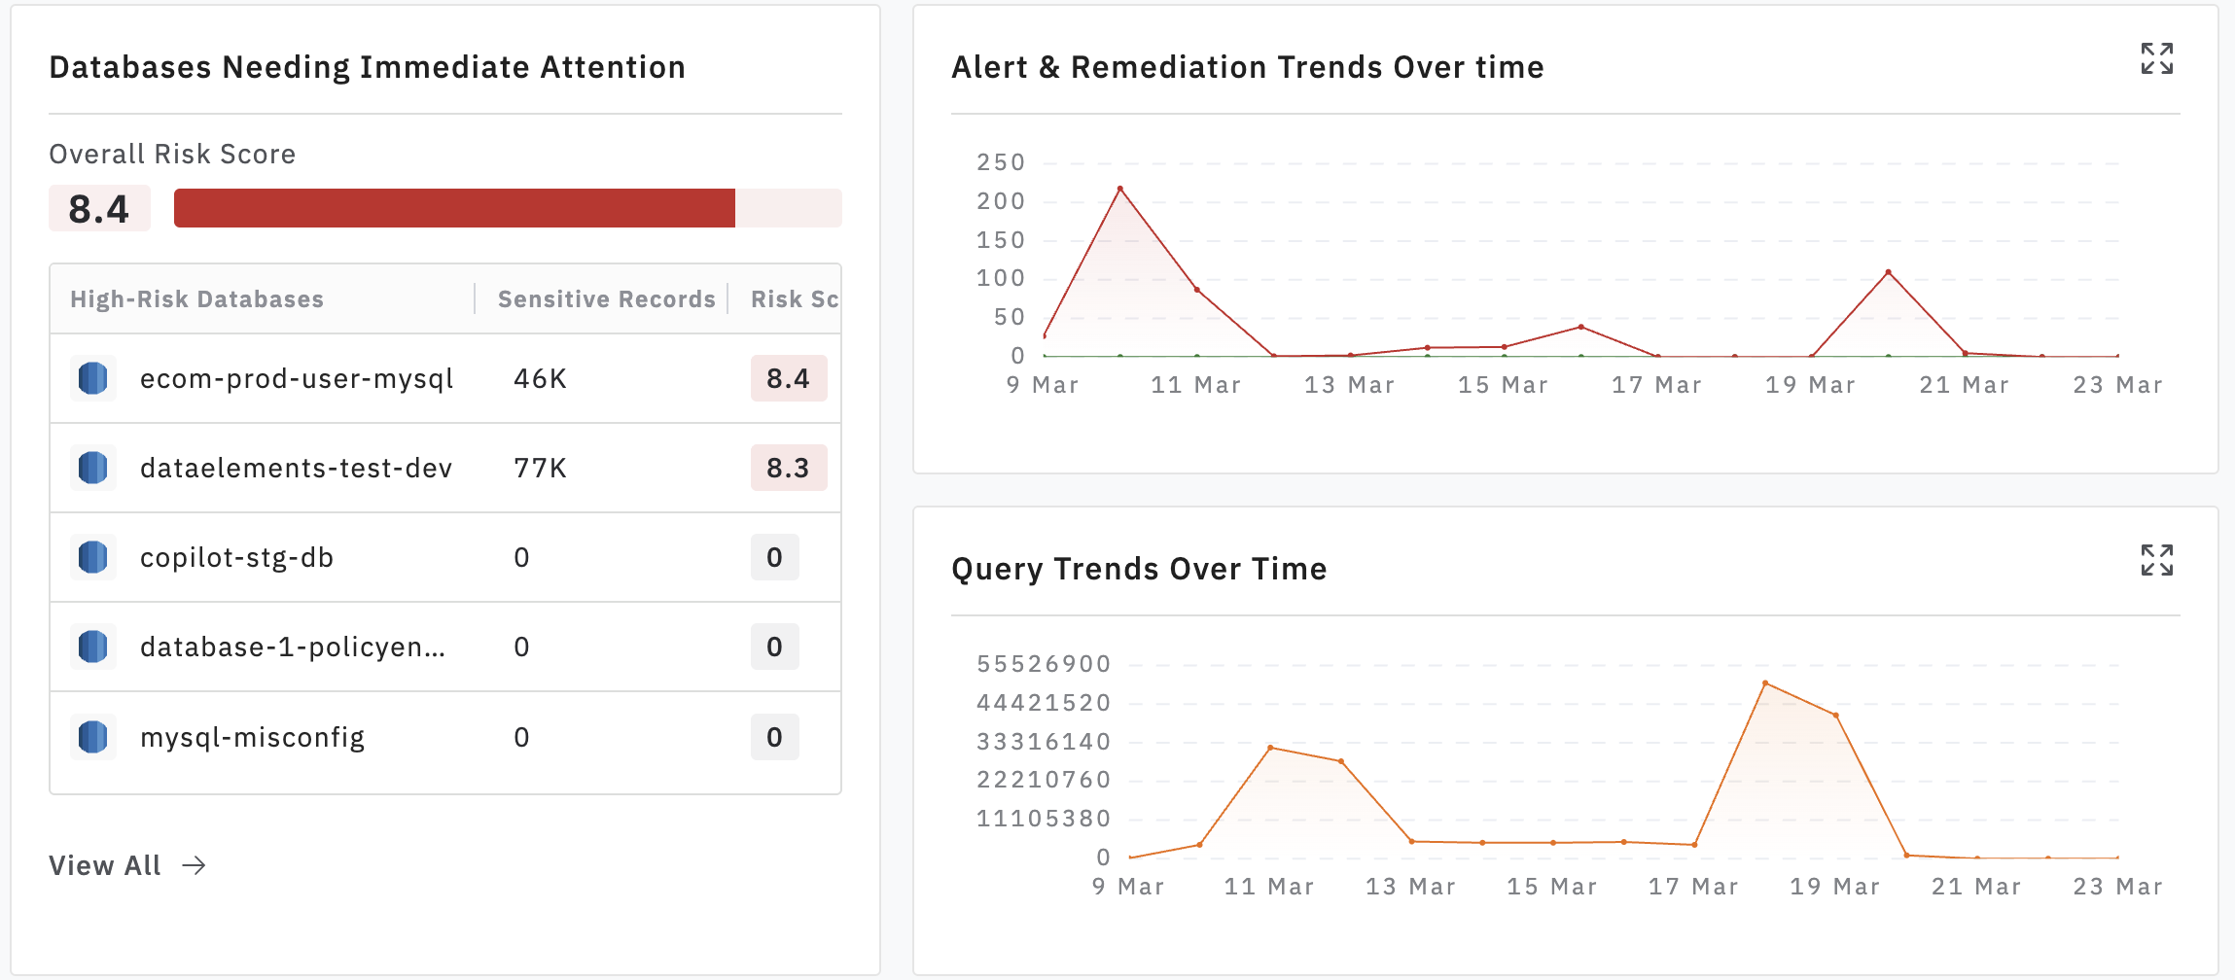Click the database-1-policyen database icon
2235x980 pixels.
(x=93, y=647)
